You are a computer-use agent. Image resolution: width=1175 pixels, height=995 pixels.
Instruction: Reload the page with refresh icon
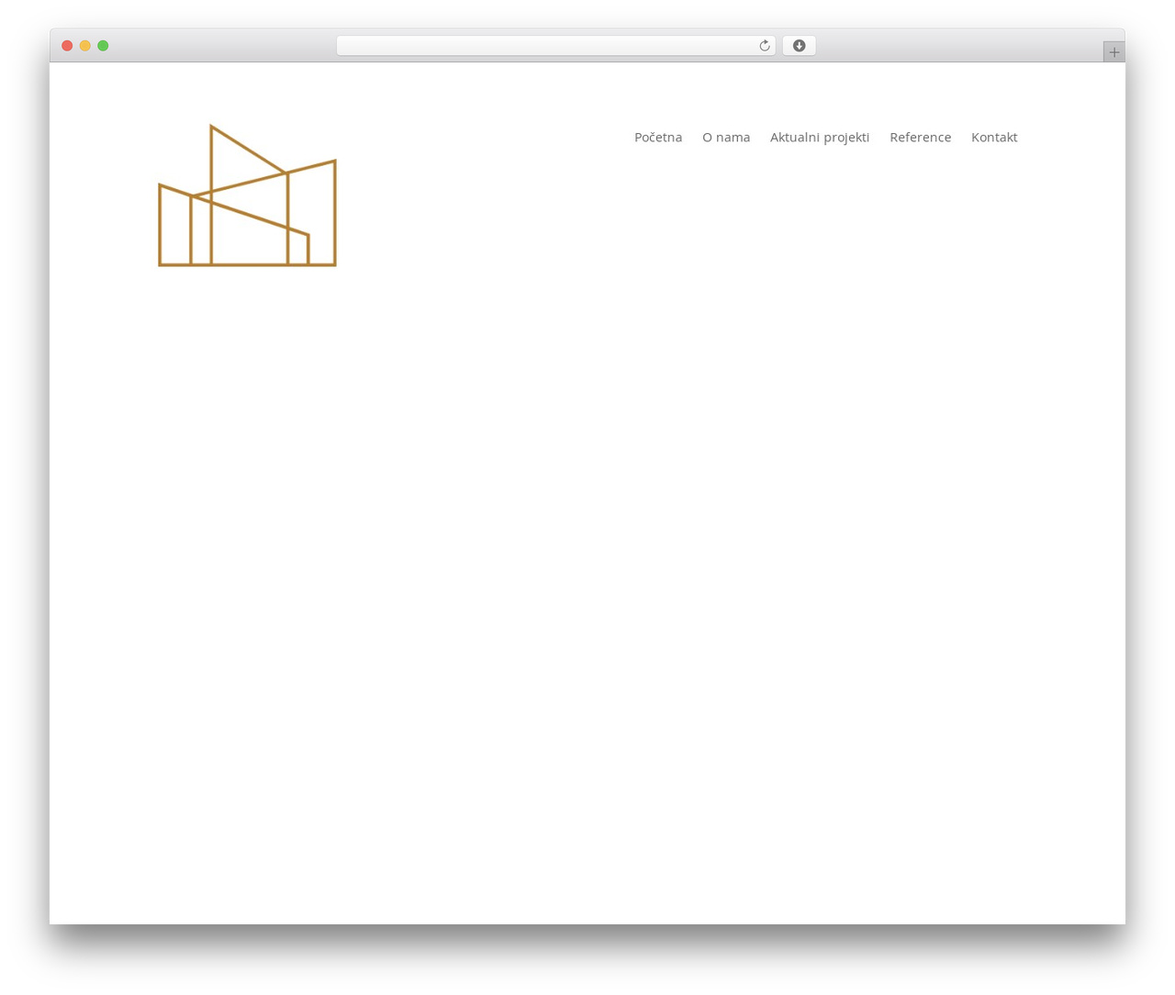pyautogui.click(x=764, y=46)
